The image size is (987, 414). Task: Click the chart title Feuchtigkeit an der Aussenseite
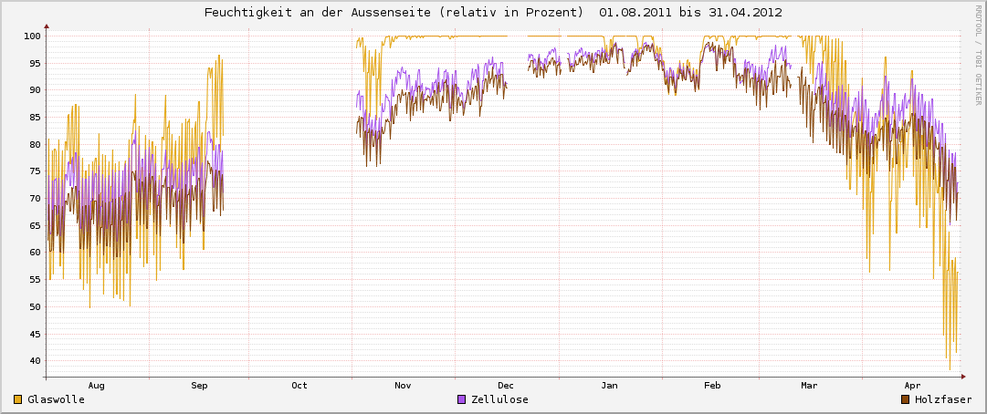(493, 13)
